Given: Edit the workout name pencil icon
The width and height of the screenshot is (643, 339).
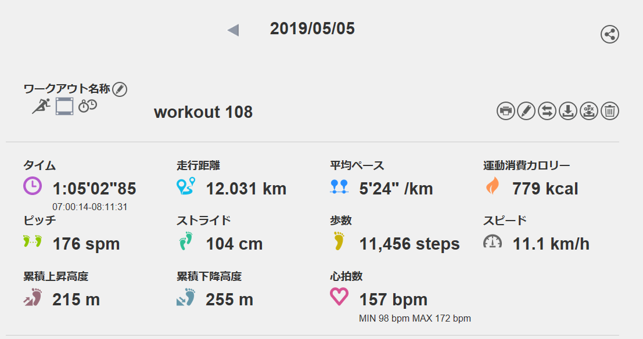Looking at the screenshot, I should [x=120, y=89].
